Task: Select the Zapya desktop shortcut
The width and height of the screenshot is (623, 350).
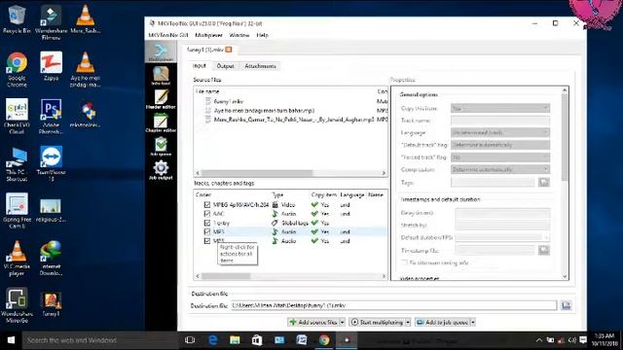Action: point(51,66)
